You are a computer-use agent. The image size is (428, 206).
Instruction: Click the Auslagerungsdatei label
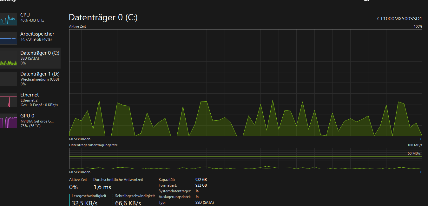(174, 197)
